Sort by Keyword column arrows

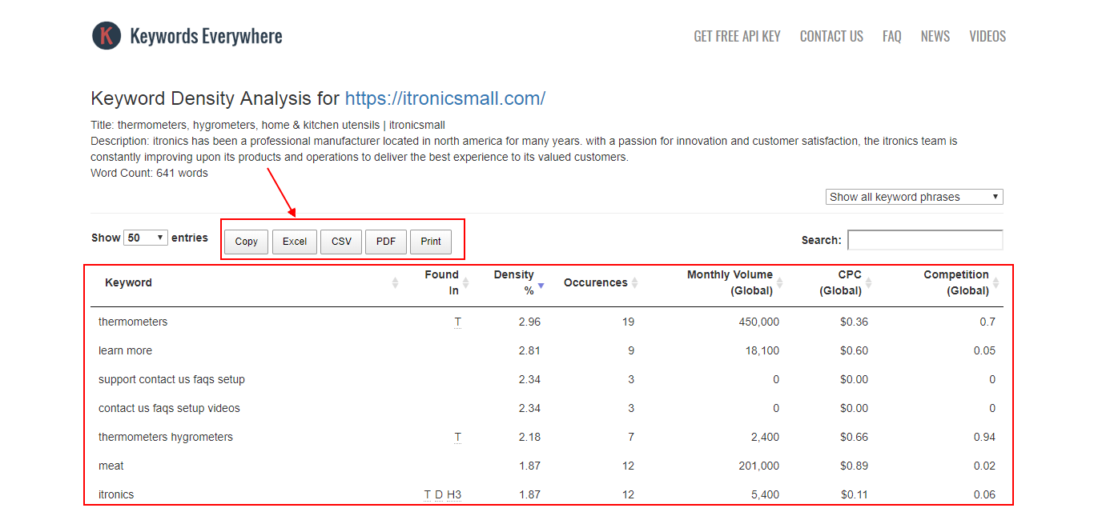395,283
